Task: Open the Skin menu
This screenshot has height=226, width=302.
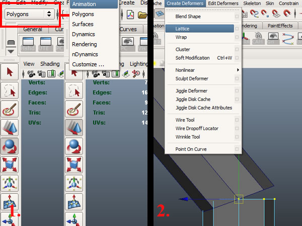Action: point(270,4)
